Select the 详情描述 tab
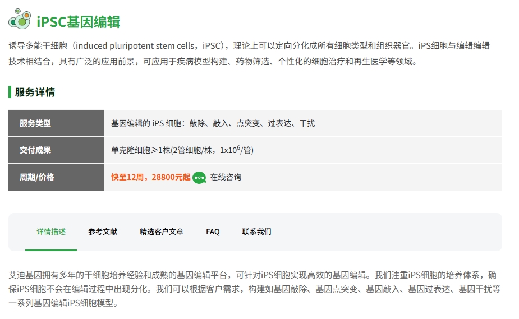The height and width of the screenshot is (319, 519). pos(51,232)
